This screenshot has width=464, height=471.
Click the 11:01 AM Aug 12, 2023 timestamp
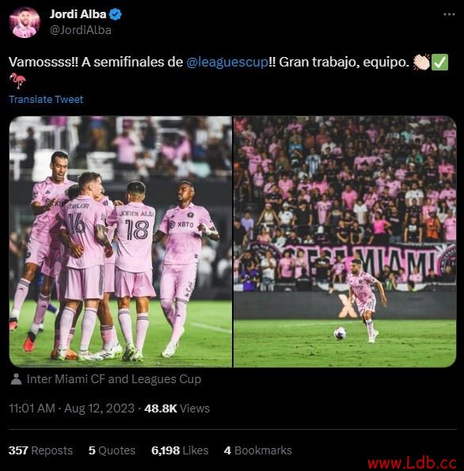click(x=71, y=408)
